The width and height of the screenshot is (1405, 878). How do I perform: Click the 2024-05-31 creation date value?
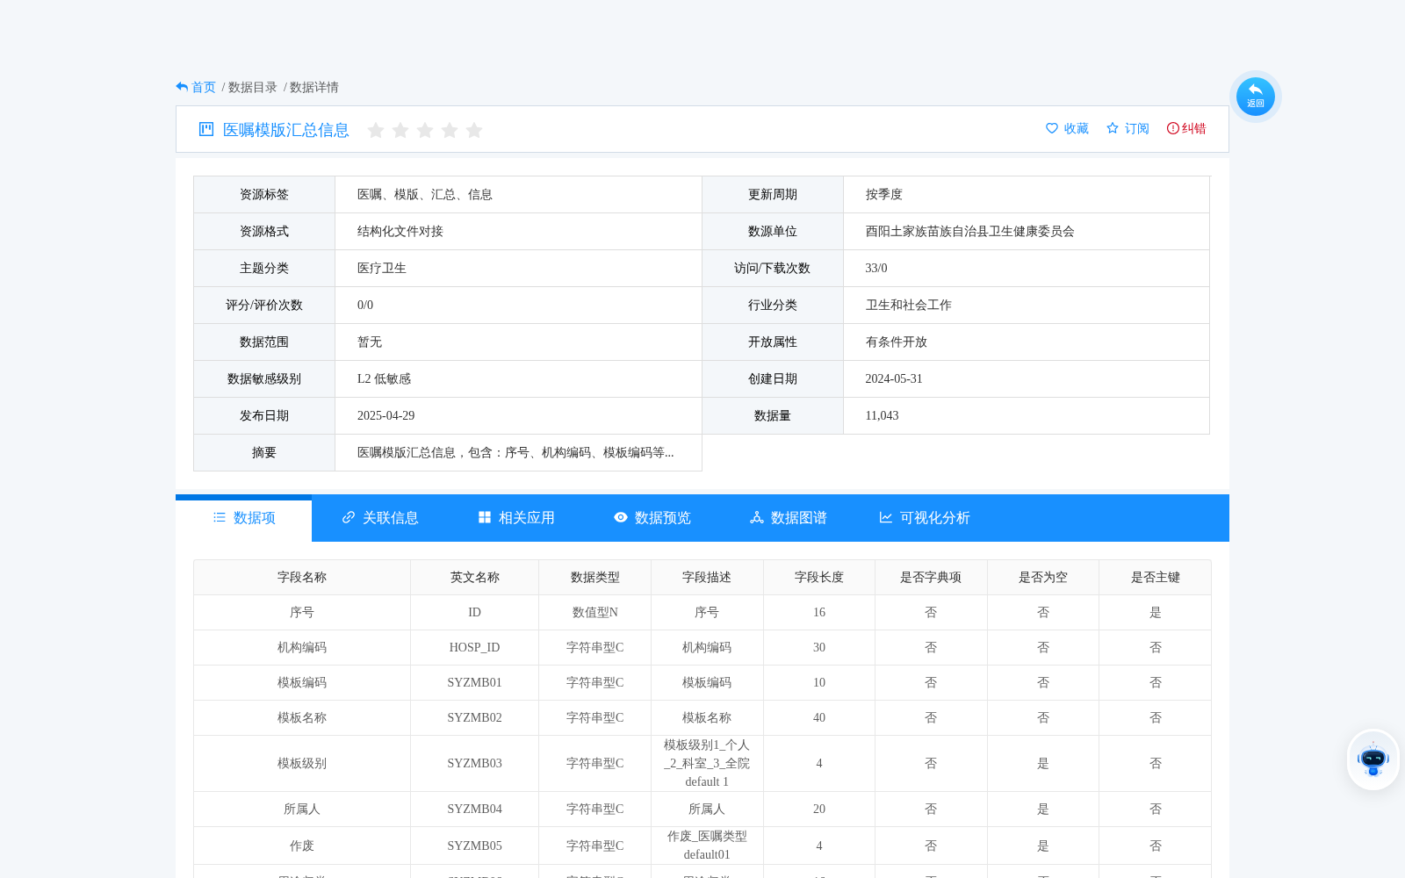coord(894,378)
